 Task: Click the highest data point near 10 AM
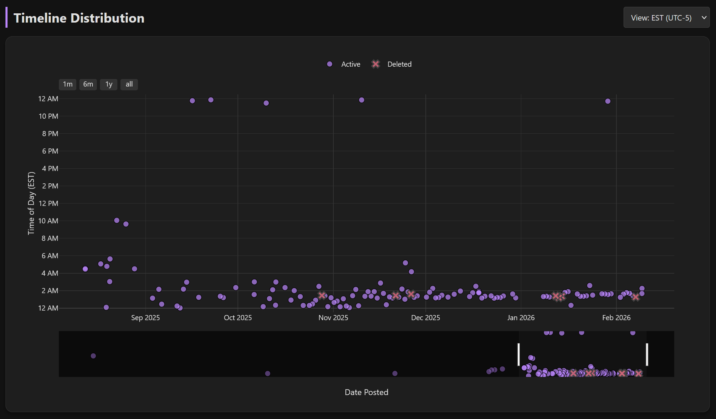point(117,221)
